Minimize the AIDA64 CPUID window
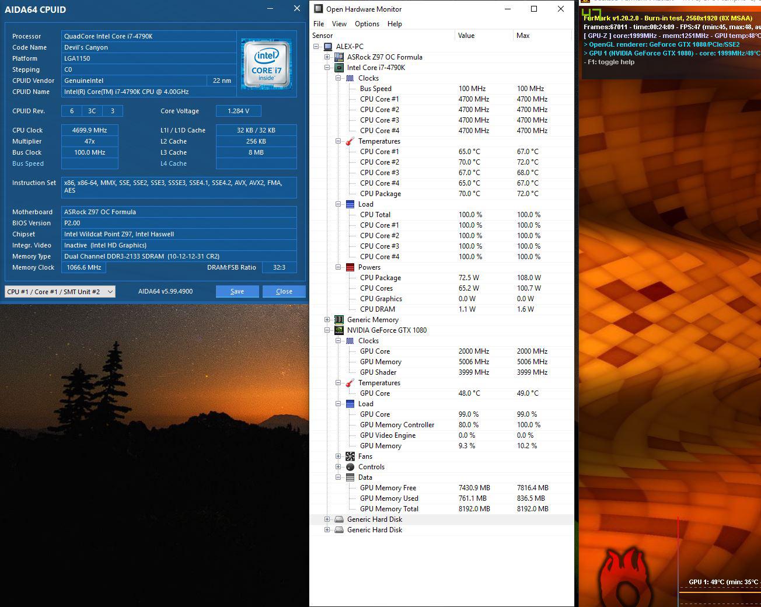This screenshot has height=607, width=761. (x=270, y=9)
